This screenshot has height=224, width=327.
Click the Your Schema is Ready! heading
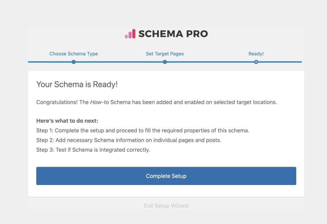pyautogui.click(x=77, y=84)
